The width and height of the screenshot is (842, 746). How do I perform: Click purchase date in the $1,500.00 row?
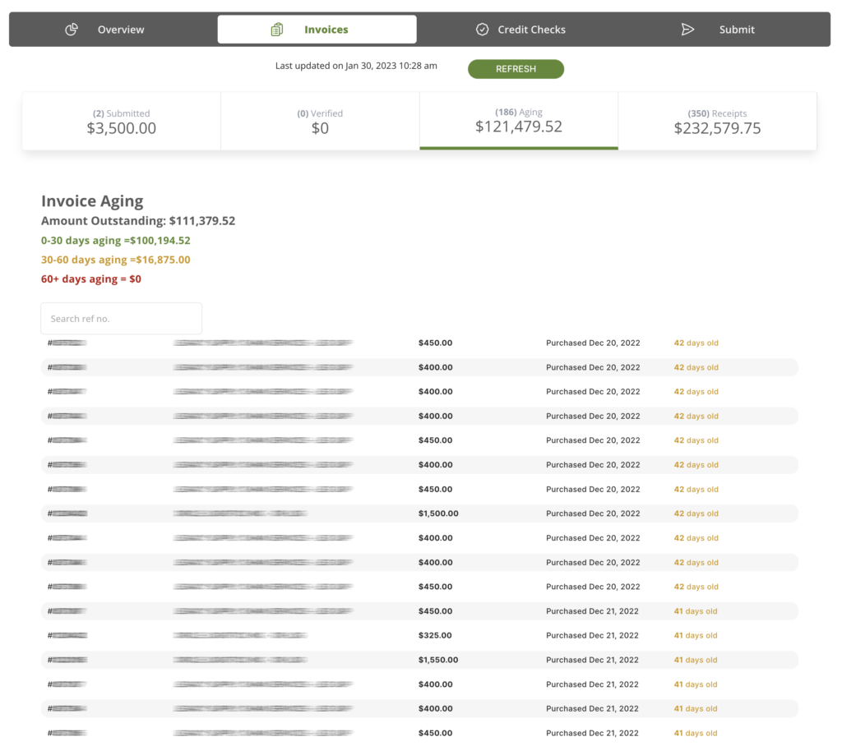tap(593, 513)
